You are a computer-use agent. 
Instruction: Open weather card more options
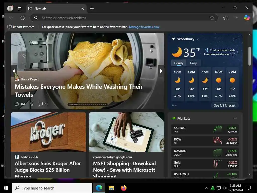[x=235, y=39]
